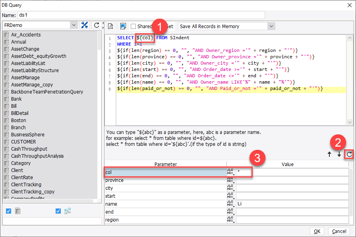Click the Cancel button
This screenshot has width=356, height=237.
(339, 231)
